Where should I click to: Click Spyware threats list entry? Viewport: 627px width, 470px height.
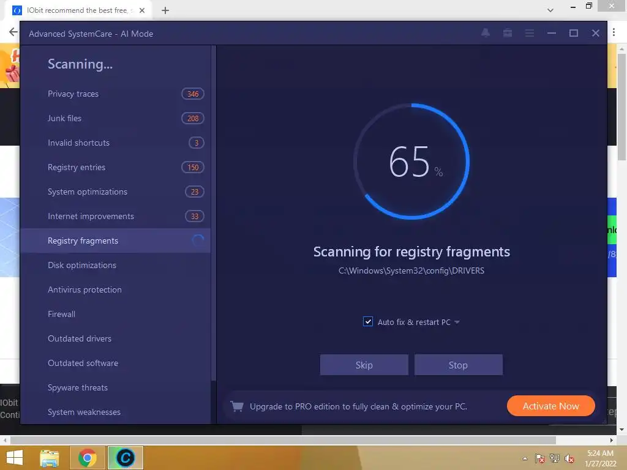click(x=115, y=387)
